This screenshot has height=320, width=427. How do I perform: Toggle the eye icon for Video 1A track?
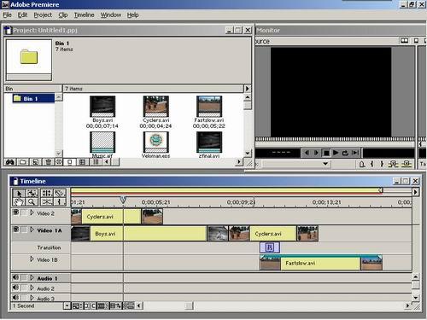pyautogui.click(x=16, y=230)
